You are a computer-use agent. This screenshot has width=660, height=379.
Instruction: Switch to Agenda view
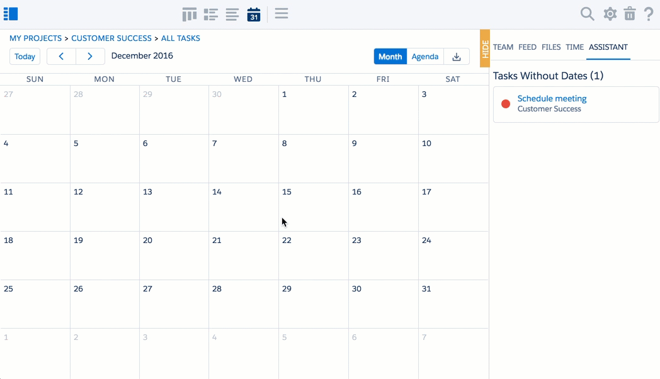pos(424,57)
